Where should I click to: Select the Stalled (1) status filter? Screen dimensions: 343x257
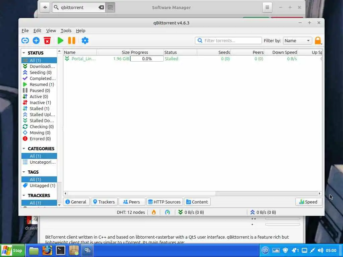[39, 108]
